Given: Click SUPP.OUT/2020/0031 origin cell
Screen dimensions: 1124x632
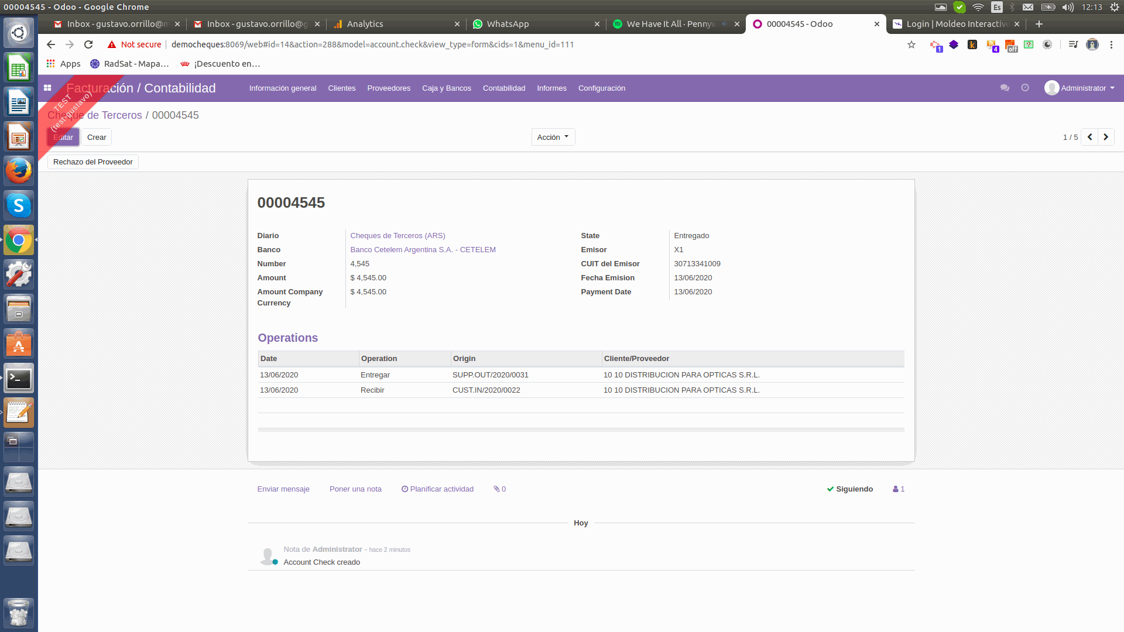Looking at the screenshot, I should coord(490,375).
